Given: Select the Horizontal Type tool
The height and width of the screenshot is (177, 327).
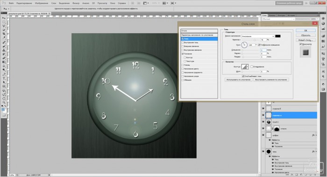Looking at the screenshot, I should pyautogui.click(x=4, y=78).
